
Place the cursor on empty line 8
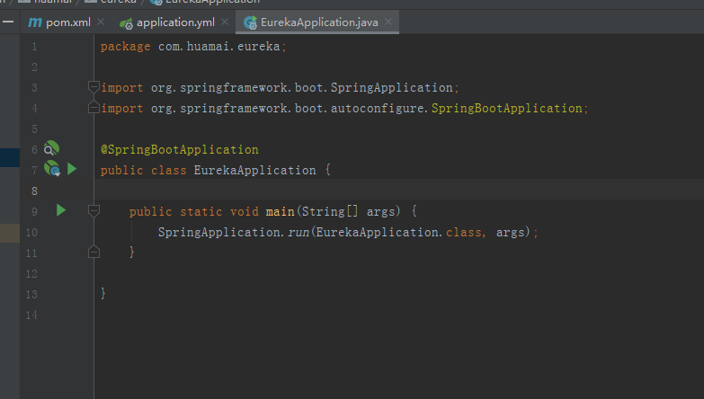(398, 191)
